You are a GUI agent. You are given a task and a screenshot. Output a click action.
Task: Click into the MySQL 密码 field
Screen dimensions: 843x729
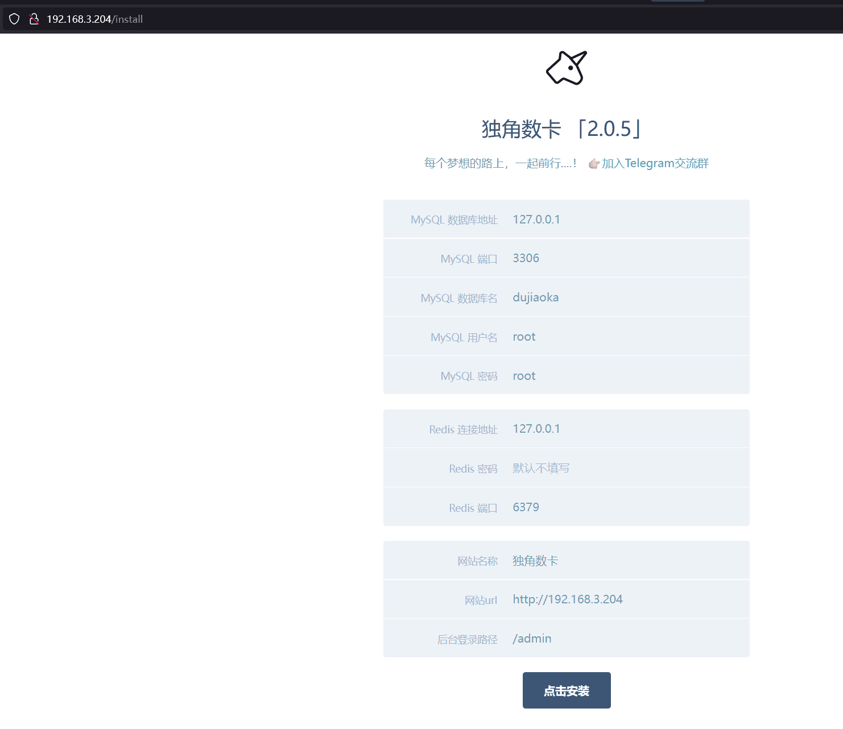626,376
